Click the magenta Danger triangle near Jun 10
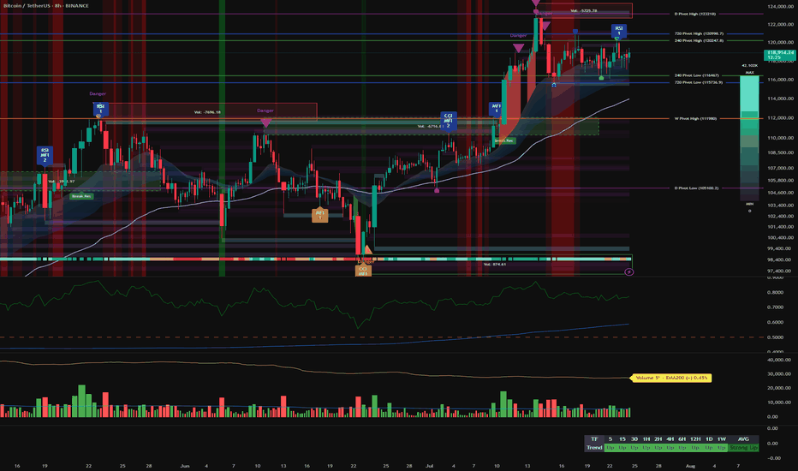 click(x=265, y=122)
